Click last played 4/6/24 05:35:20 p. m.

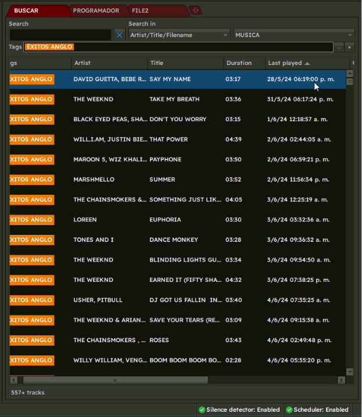click(299, 360)
